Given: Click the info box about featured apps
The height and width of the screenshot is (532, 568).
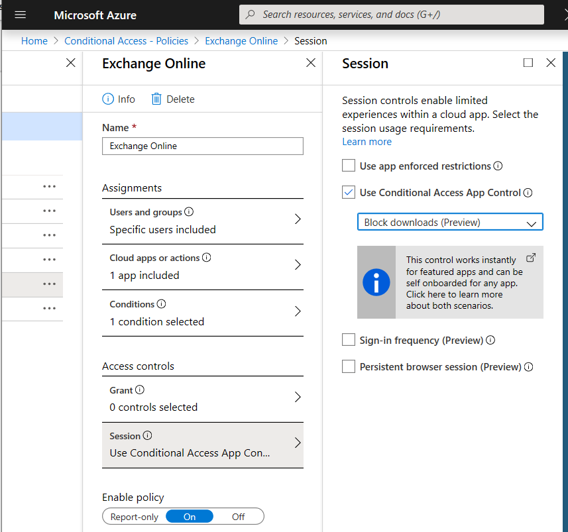Looking at the screenshot, I should (450, 282).
